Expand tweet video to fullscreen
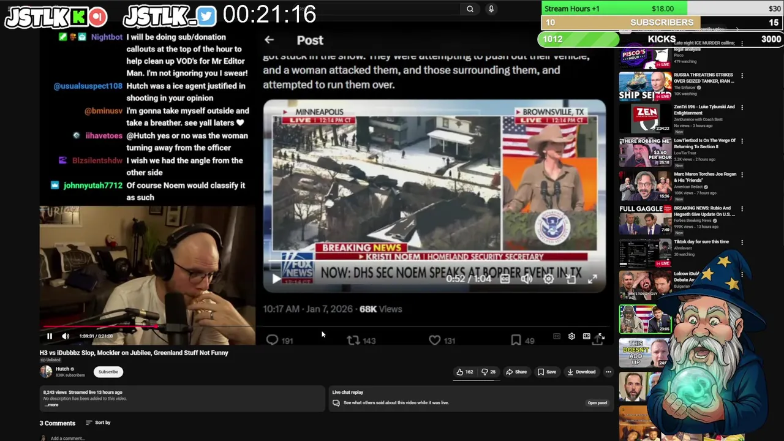Image resolution: width=784 pixels, height=441 pixels. pos(592,279)
